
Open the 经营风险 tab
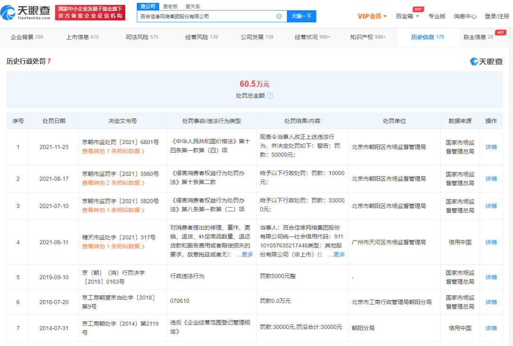click(x=201, y=37)
